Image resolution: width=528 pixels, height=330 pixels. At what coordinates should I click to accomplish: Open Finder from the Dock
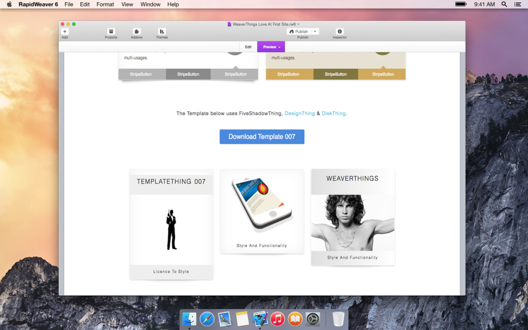coord(189,319)
